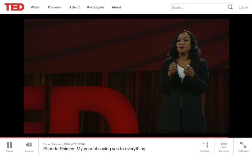This screenshot has width=252, height=155.
Task: Select the Participate menu item
Action: click(x=96, y=7)
